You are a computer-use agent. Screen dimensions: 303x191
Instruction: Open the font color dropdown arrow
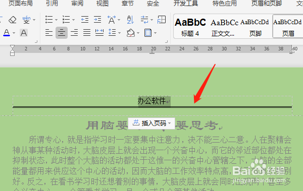14,33
